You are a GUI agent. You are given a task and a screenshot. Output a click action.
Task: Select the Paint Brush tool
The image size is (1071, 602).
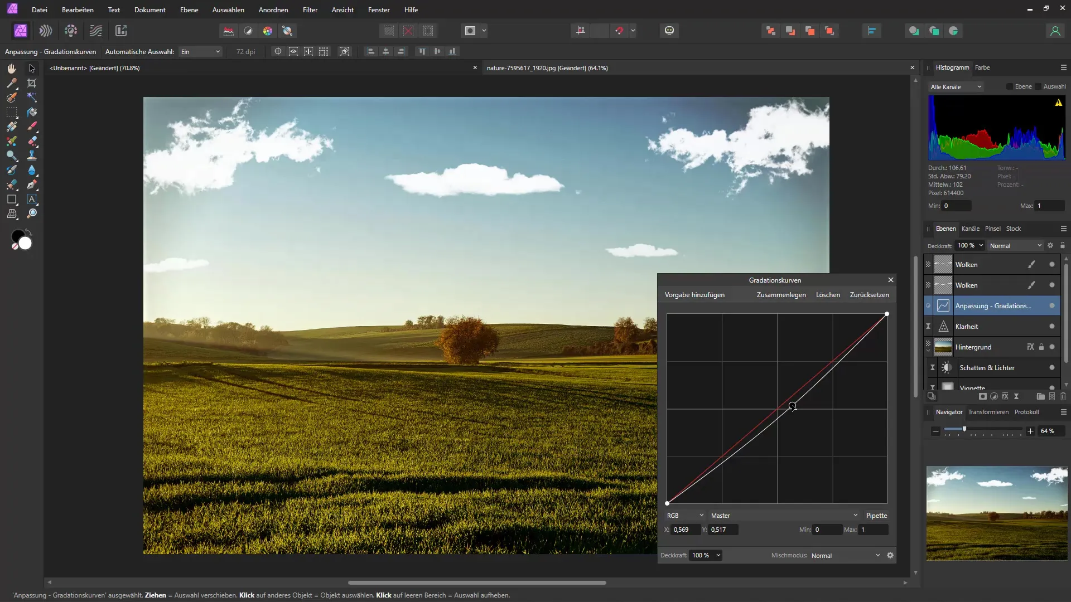tap(32, 127)
